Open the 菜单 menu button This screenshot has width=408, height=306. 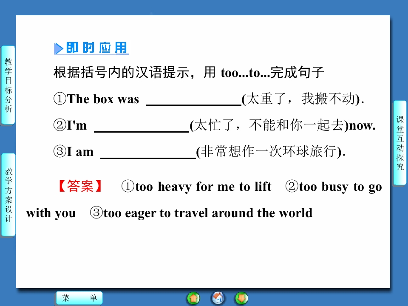(x=79, y=298)
